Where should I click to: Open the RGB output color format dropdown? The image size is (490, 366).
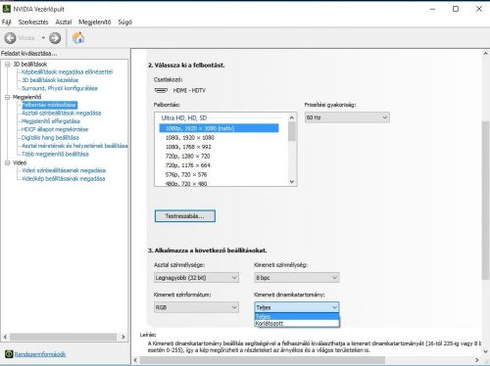click(x=196, y=307)
